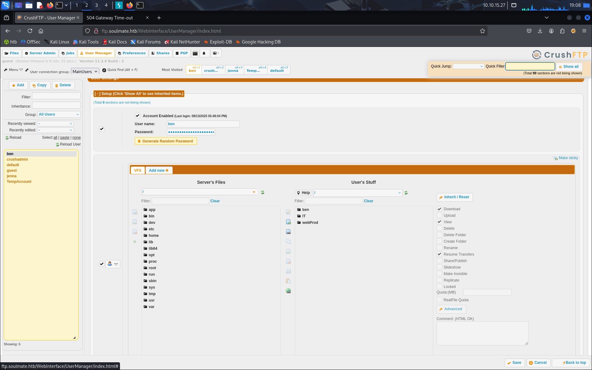Click the green arrow add-to-user icon
Viewport: 592px width, 370px height.
(135, 242)
